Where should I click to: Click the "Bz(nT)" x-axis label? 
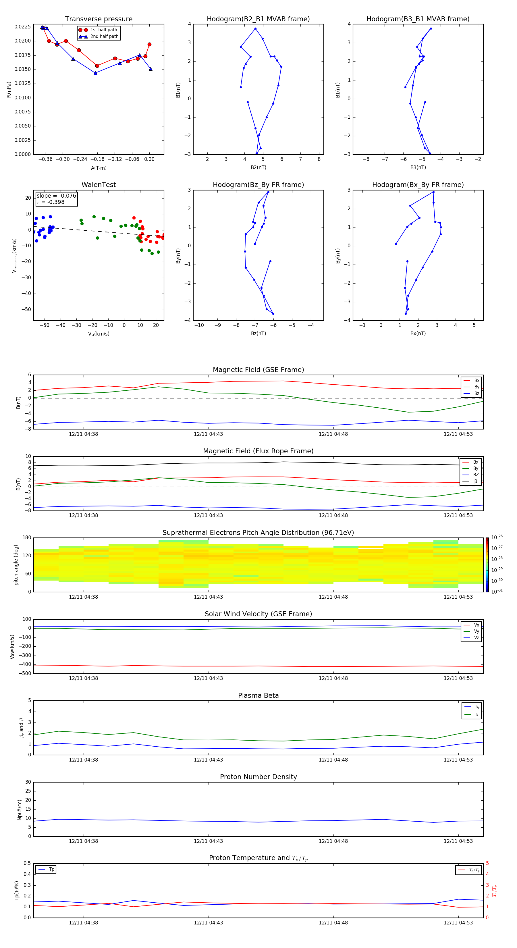pyautogui.click(x=258, y=334)
